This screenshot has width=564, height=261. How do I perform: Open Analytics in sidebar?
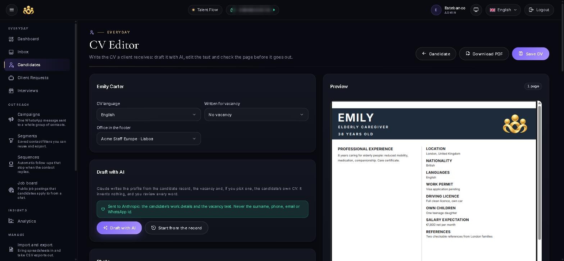pos(37,221)
